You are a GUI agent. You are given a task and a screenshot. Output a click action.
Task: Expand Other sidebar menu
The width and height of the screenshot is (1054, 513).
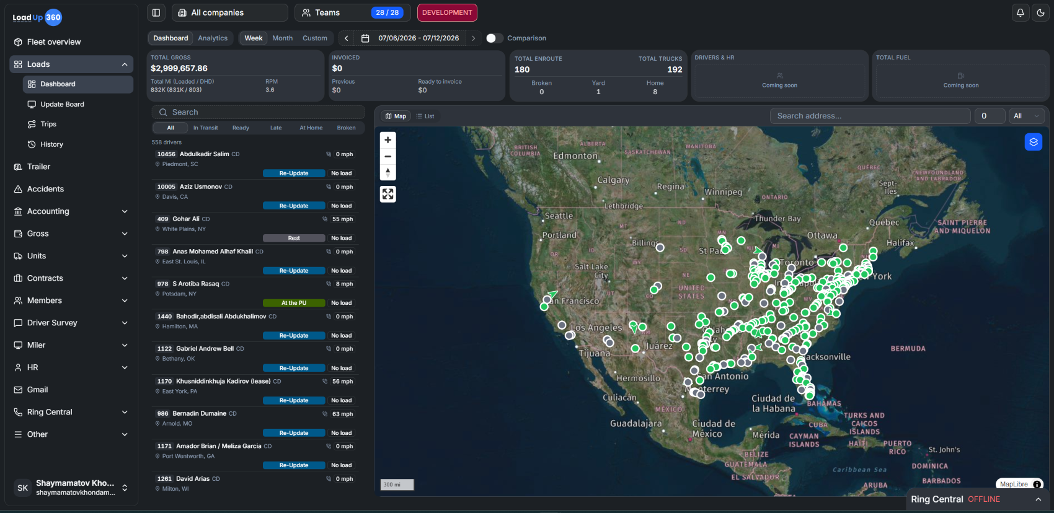[71, 434]
